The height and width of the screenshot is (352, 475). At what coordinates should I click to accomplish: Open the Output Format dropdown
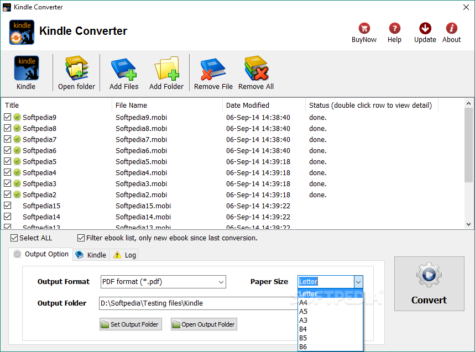tap(163, 282)
